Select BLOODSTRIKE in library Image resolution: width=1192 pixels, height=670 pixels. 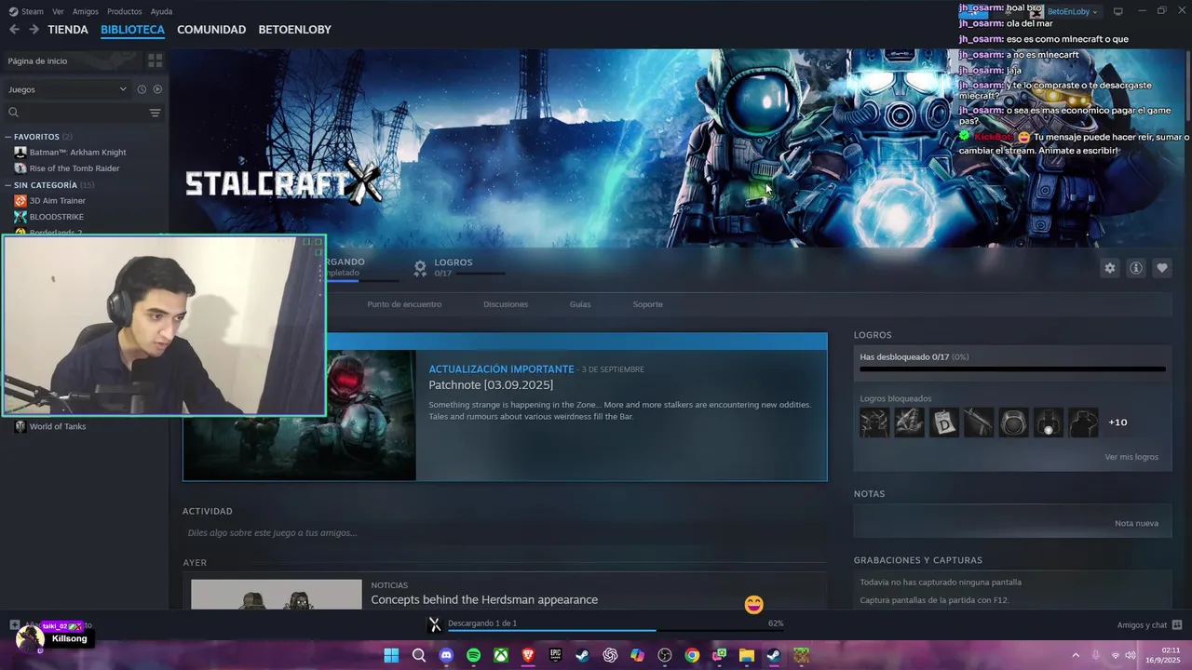tap(57, 217)
